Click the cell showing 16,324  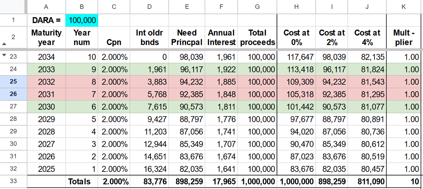[x=149, y=169]
